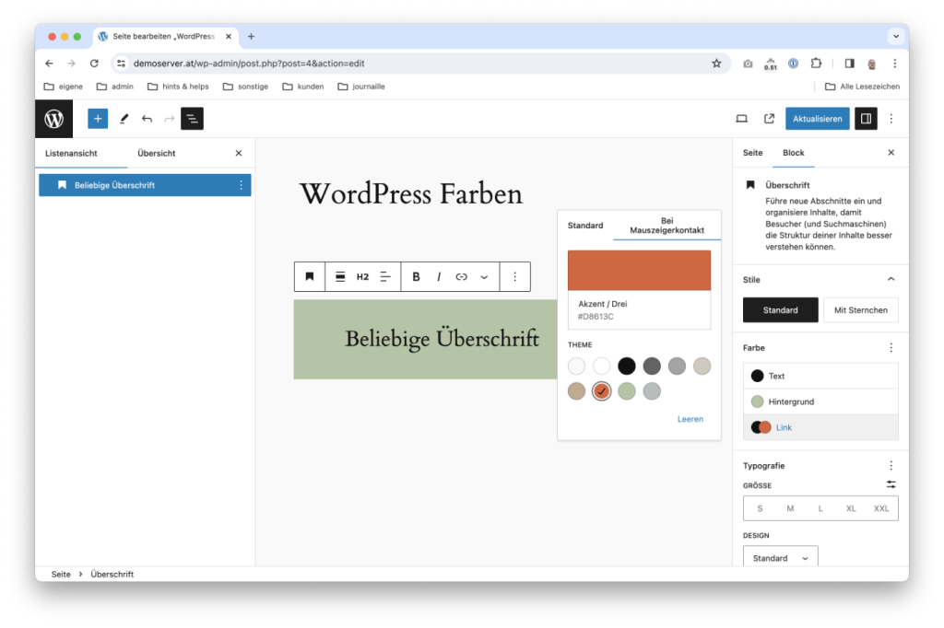Open the block inserter plus button
The image size is (944, 628).
pyautogui.click(x=98, y=119)
